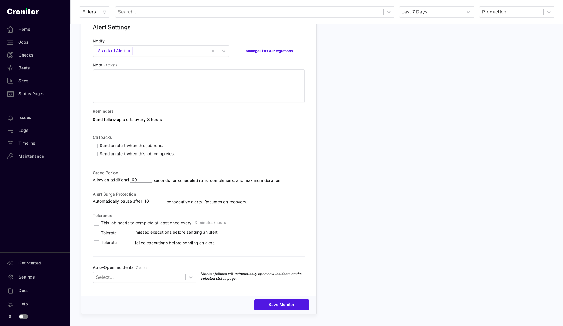Remove the Standard Alert tag

(129, 51)
